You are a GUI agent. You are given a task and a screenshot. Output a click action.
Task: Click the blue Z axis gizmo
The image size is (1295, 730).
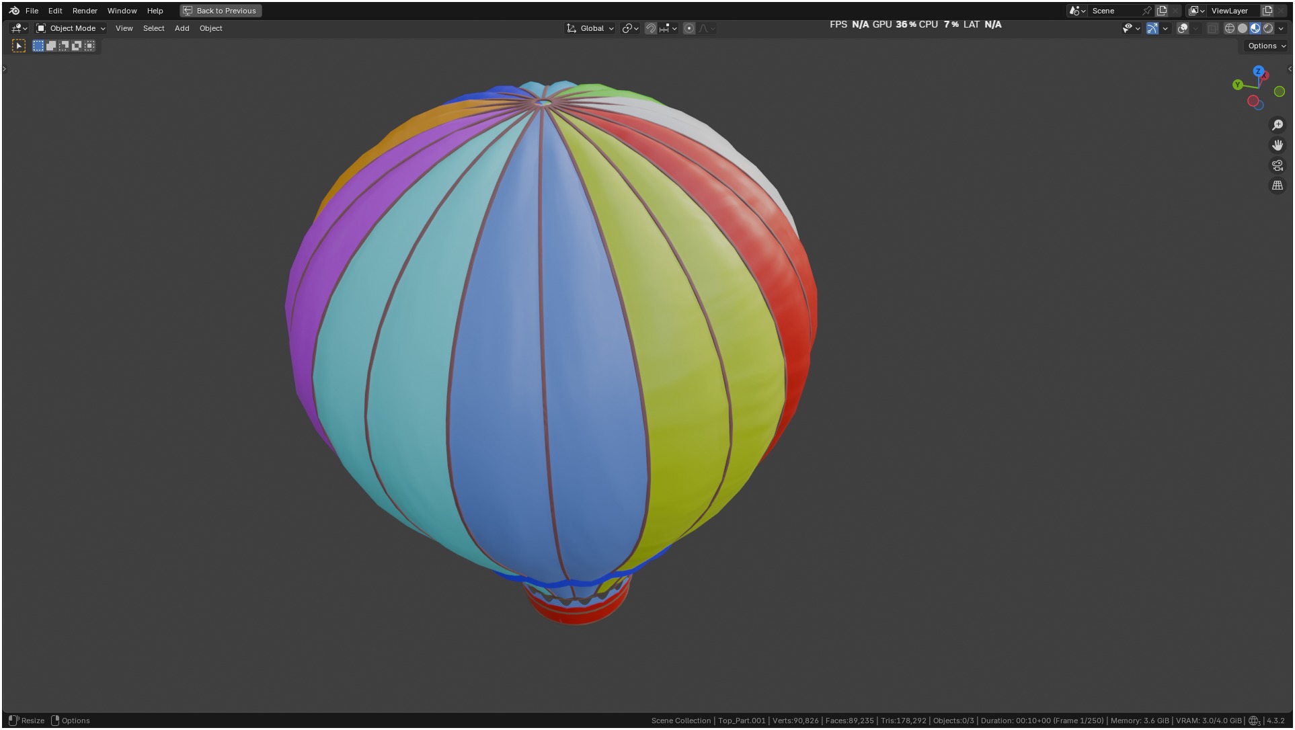1258,71
